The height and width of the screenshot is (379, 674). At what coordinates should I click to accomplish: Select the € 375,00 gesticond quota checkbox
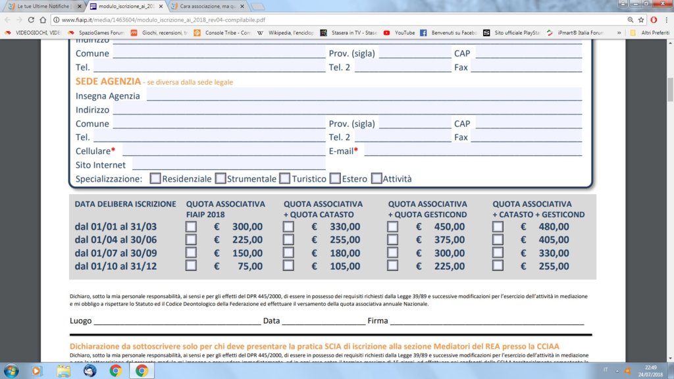point(392,240)
